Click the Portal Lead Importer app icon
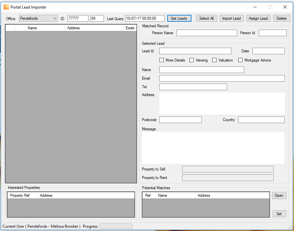Image resolution: width=294 pixels, height=231 pixels. (x=6, y=7)
